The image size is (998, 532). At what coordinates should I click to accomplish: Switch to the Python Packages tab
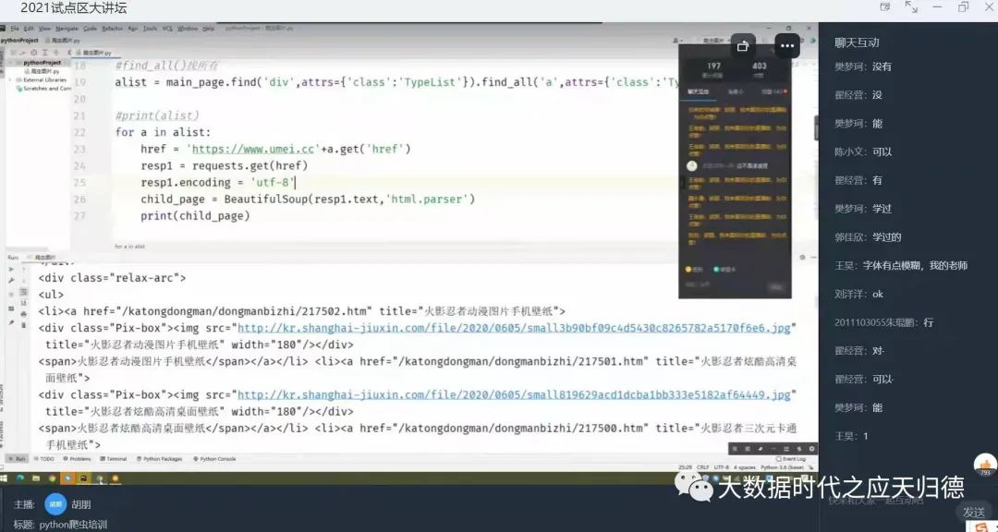(x=159, y=459)
